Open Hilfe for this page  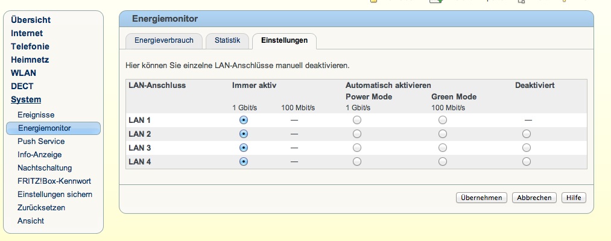pos(574,198)
